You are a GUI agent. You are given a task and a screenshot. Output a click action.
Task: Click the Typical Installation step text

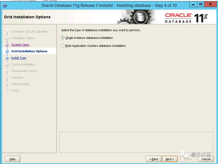click(23, 64)
